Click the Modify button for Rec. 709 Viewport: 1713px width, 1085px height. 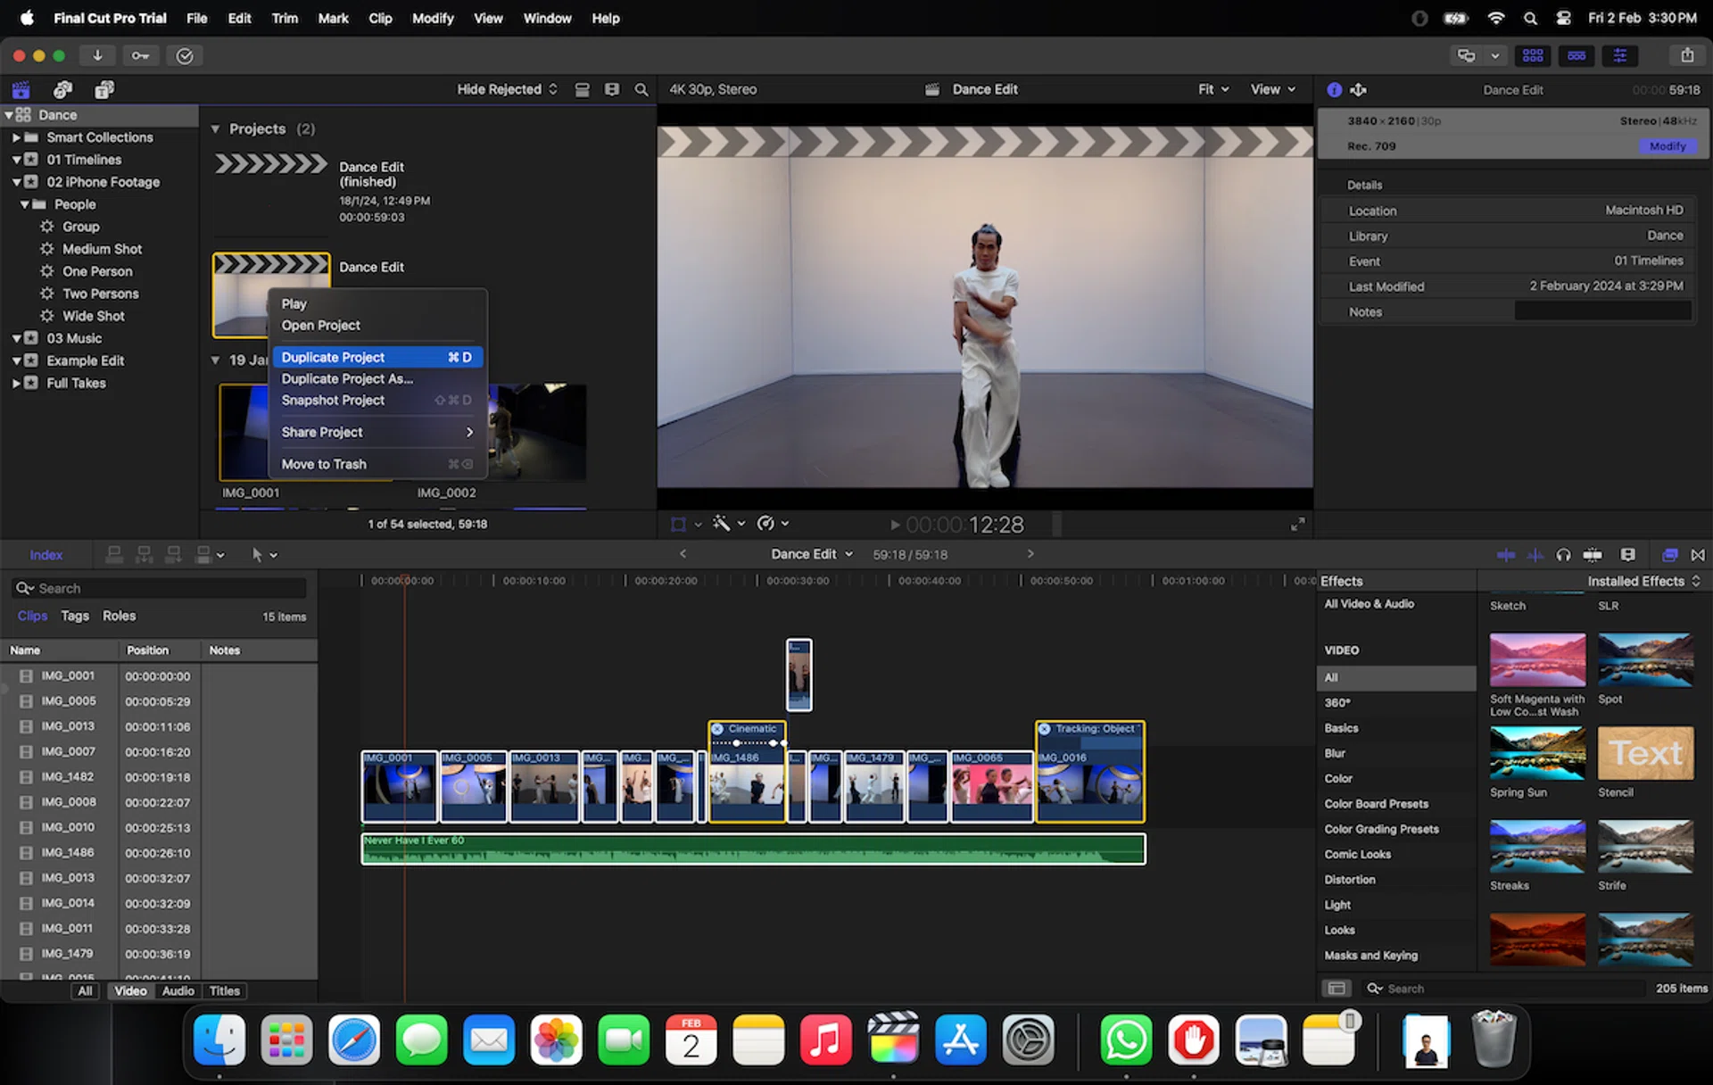pos(1667,145)
